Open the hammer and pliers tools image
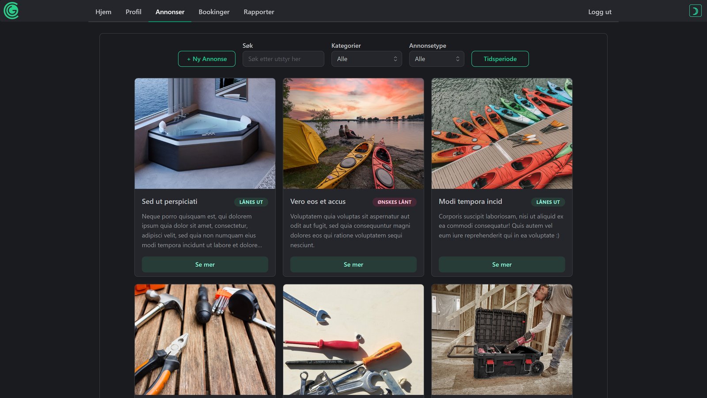Image resolution: width=707 pixels, height=398 pixels. [205, 340]
